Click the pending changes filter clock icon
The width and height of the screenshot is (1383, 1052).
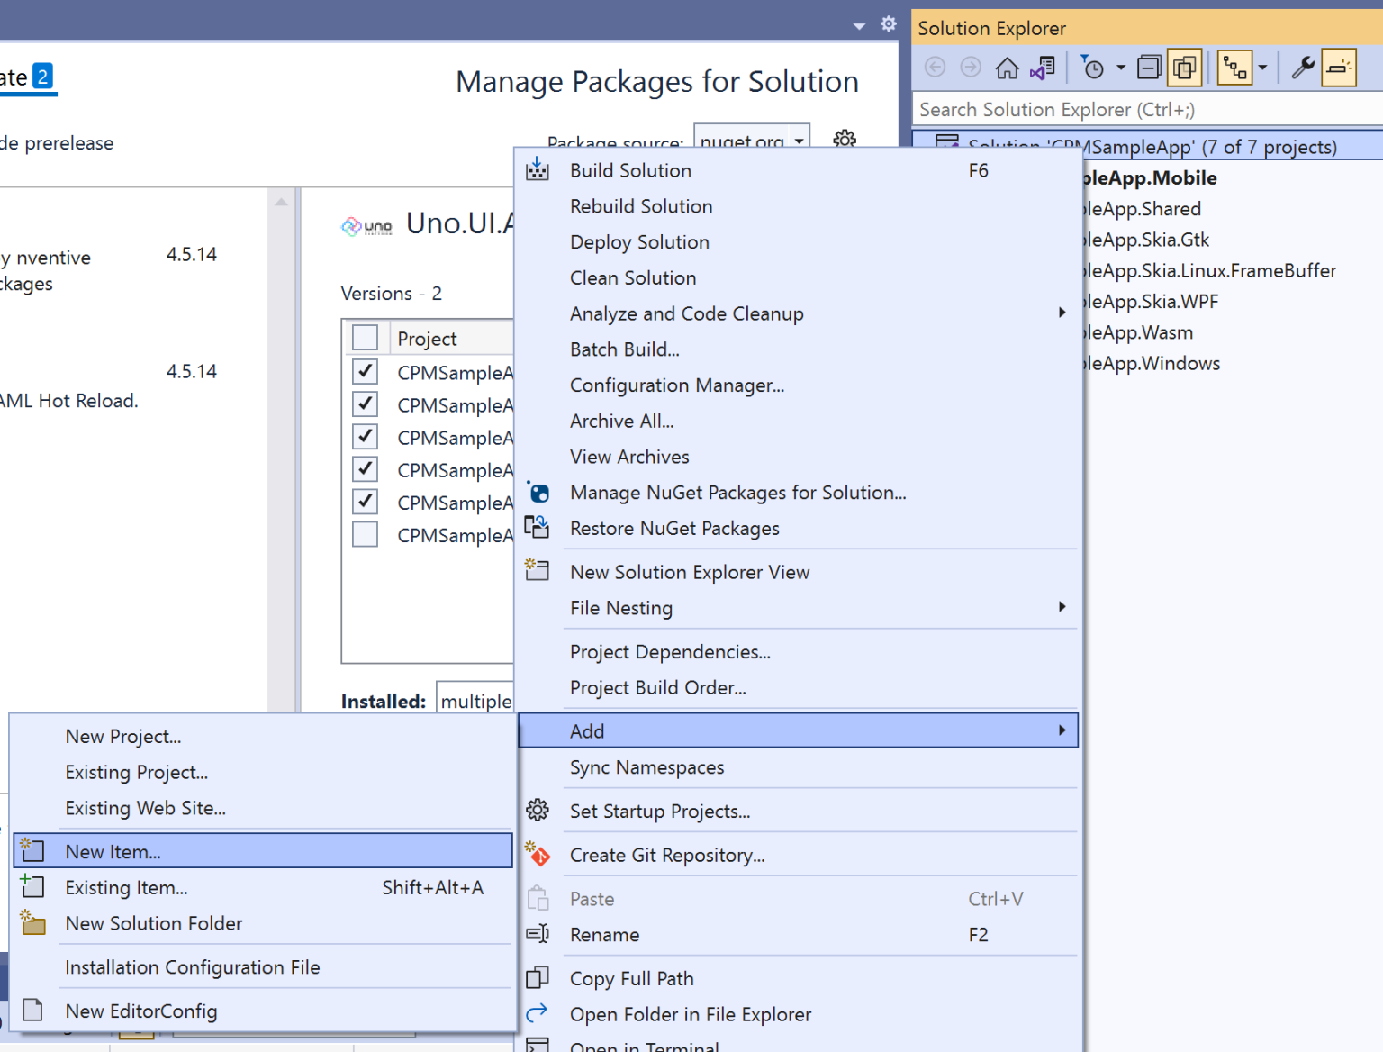click(1094, 68)
